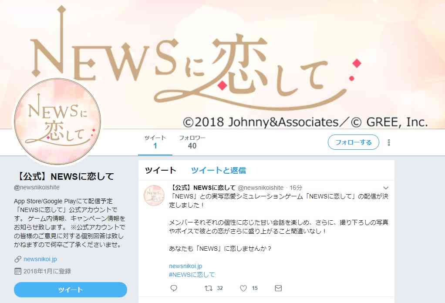Click the フォローする button
The height and width of the screenshot is (303, 445).
pos(353,142)
